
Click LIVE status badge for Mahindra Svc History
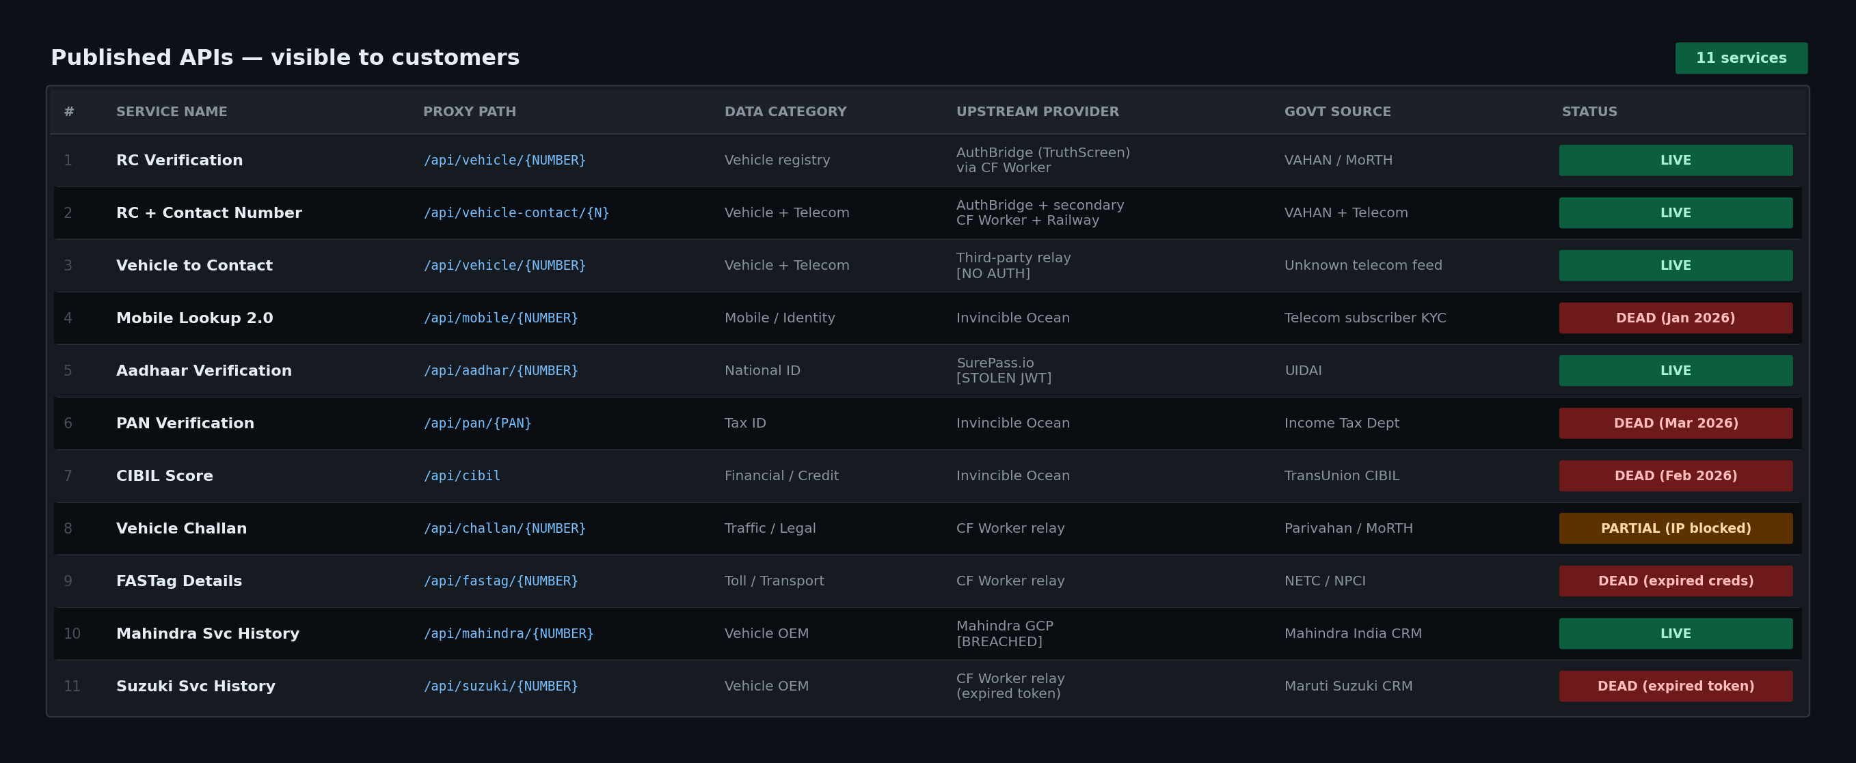pos(1676,633)
